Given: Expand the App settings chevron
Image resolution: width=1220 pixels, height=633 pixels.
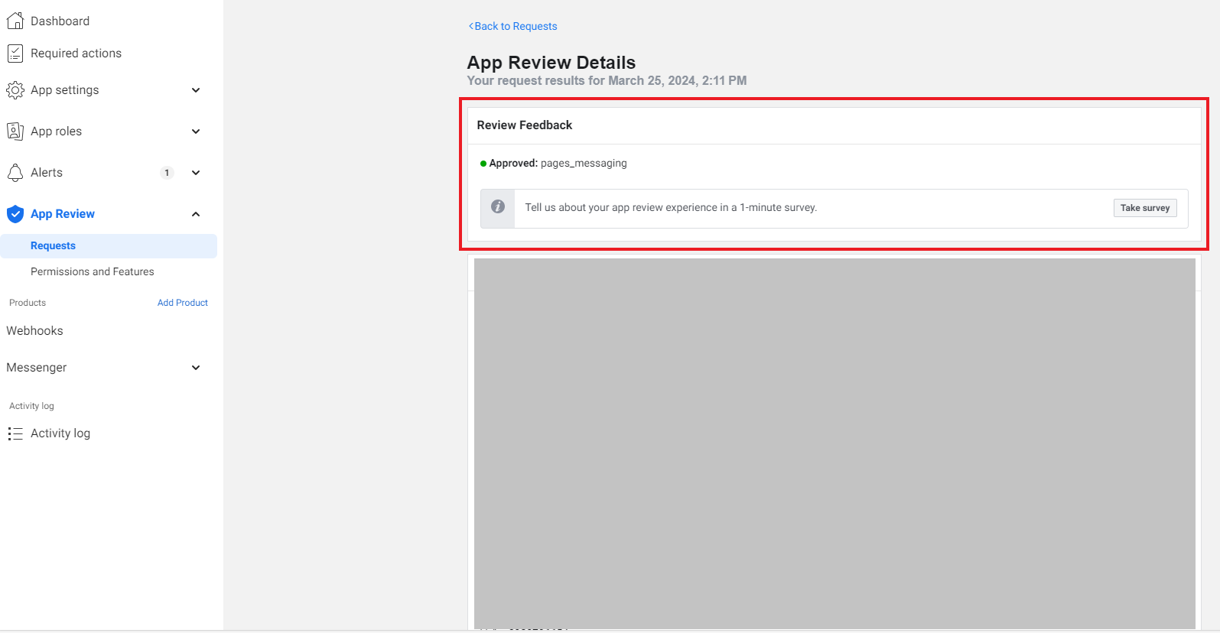Looking at the screenshot, I should tap(196, 90).
